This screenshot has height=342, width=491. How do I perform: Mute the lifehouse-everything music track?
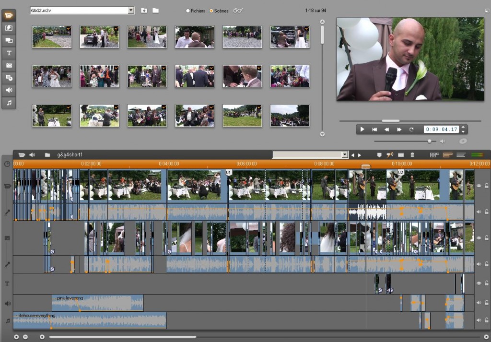click(x=479, y=320)
